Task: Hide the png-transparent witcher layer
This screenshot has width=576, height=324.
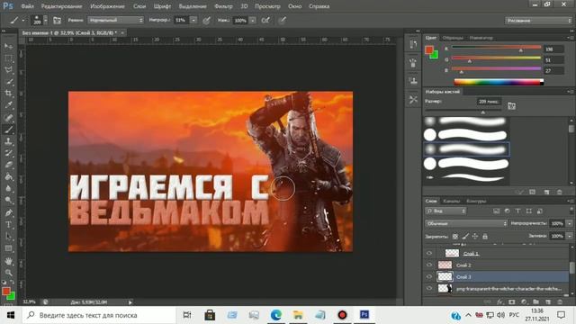Action: pos(429,288)
